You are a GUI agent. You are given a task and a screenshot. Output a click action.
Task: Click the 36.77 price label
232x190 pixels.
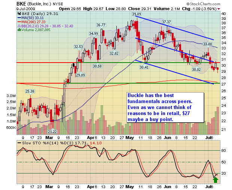pyautogui.click(x=101, y=25)
